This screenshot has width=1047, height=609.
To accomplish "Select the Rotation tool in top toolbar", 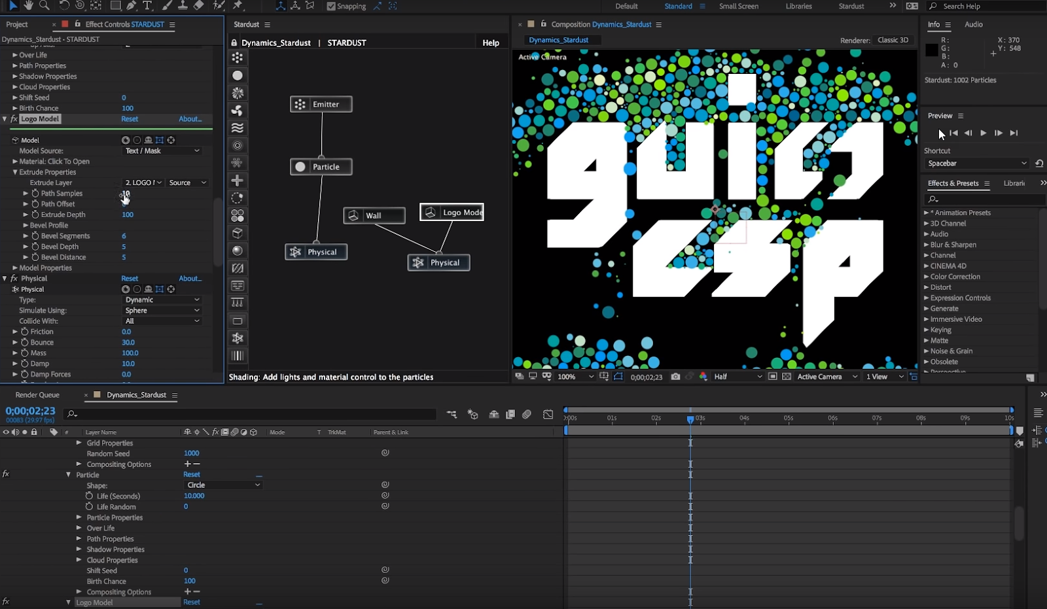I will click(64, 6).
